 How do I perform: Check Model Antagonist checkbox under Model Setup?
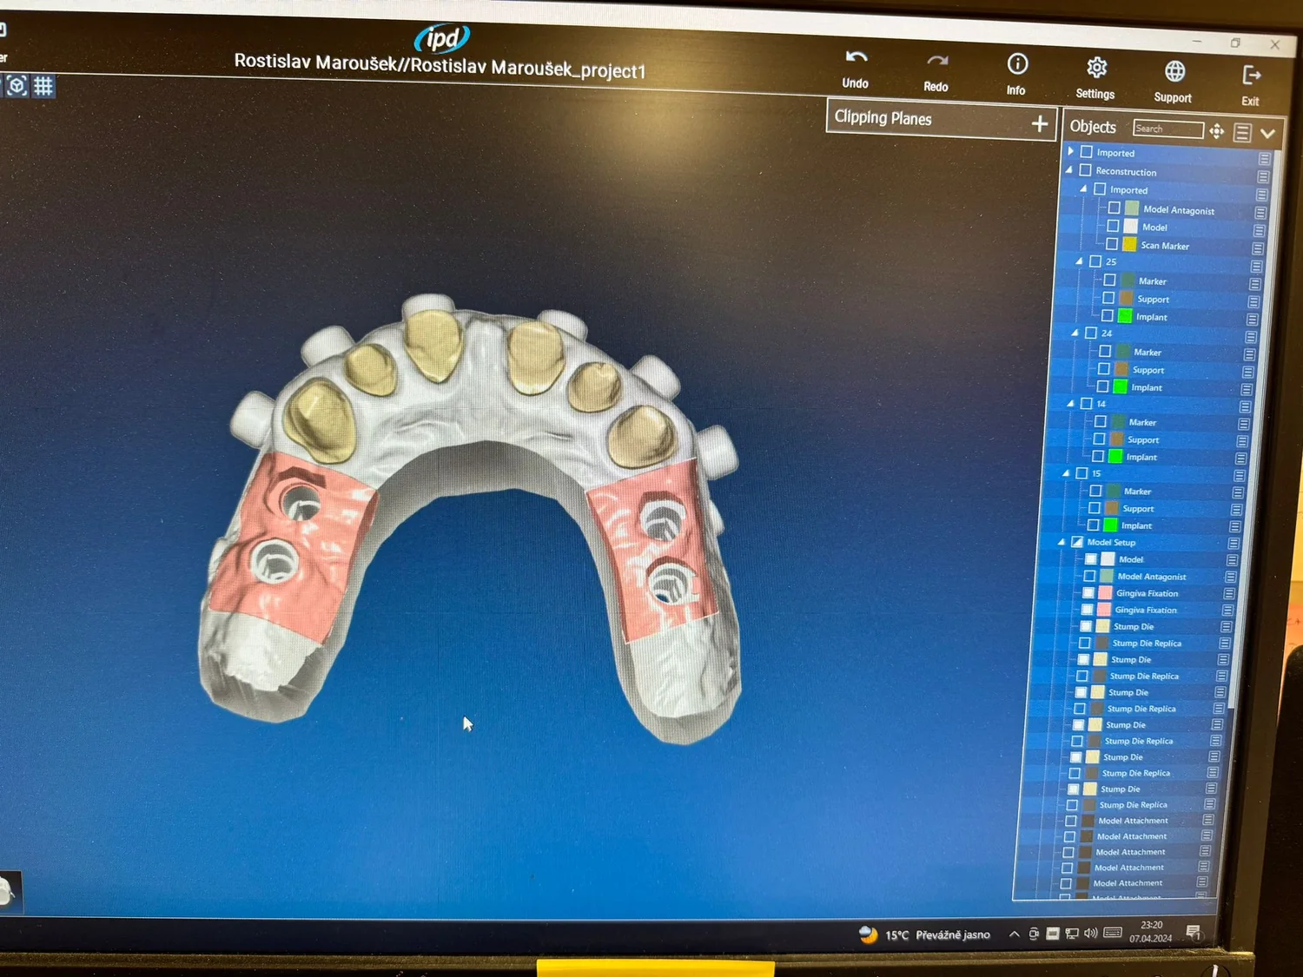1089,575
